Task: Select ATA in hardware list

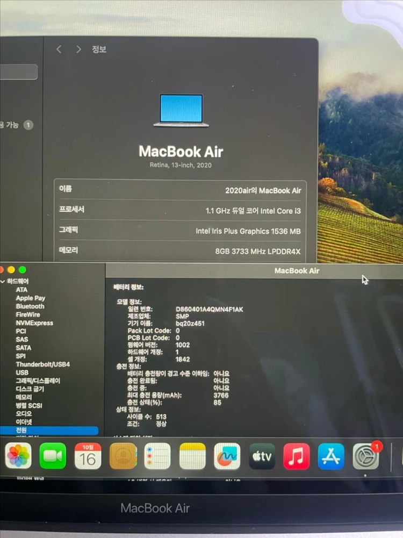Action: (21, 290)
